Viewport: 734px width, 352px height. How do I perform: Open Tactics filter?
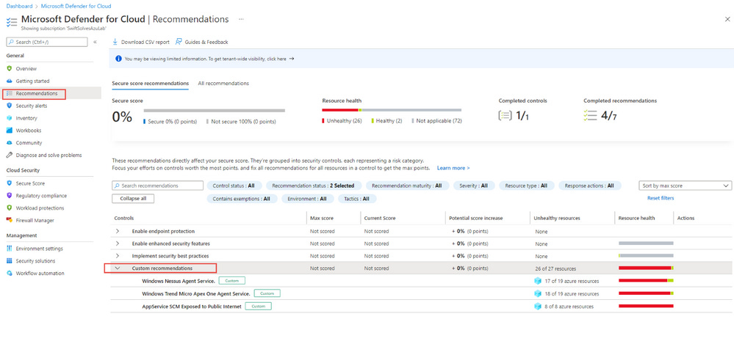[x=356, y=199]
